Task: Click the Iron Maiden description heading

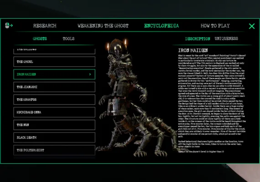Action: click(193, 51)
